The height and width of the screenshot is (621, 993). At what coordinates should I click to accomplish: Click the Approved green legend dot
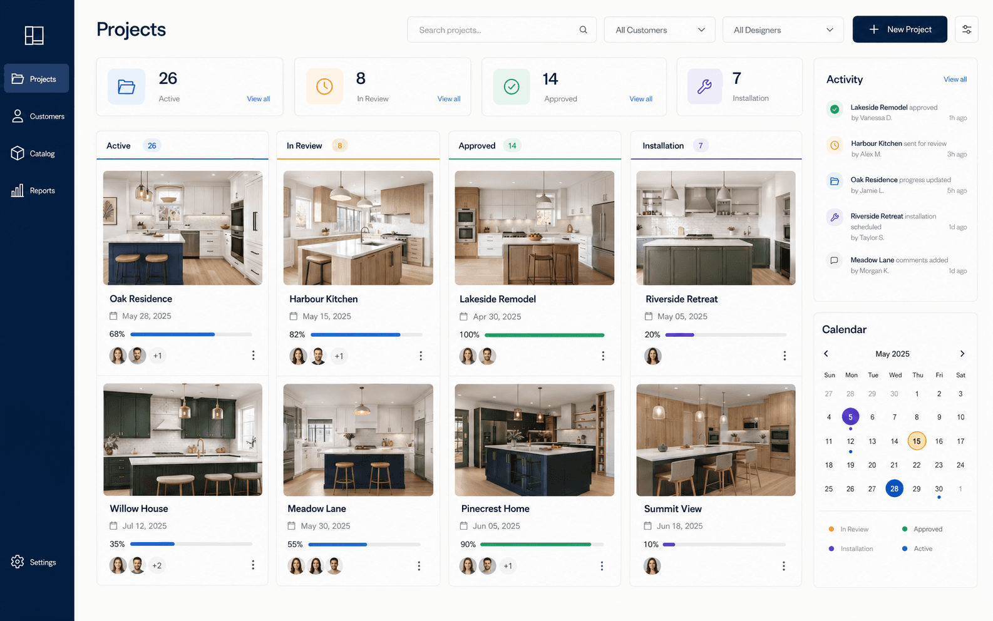click(x=904, y=529)
